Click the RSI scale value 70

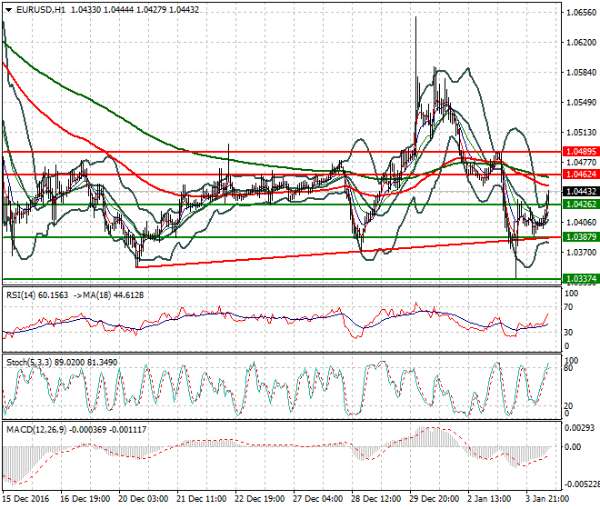click(568, 307)
